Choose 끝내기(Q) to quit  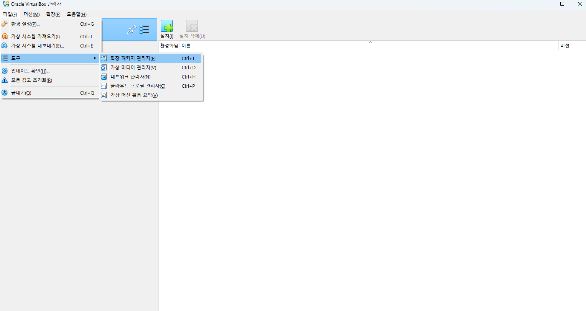click(x=51, y=93)
